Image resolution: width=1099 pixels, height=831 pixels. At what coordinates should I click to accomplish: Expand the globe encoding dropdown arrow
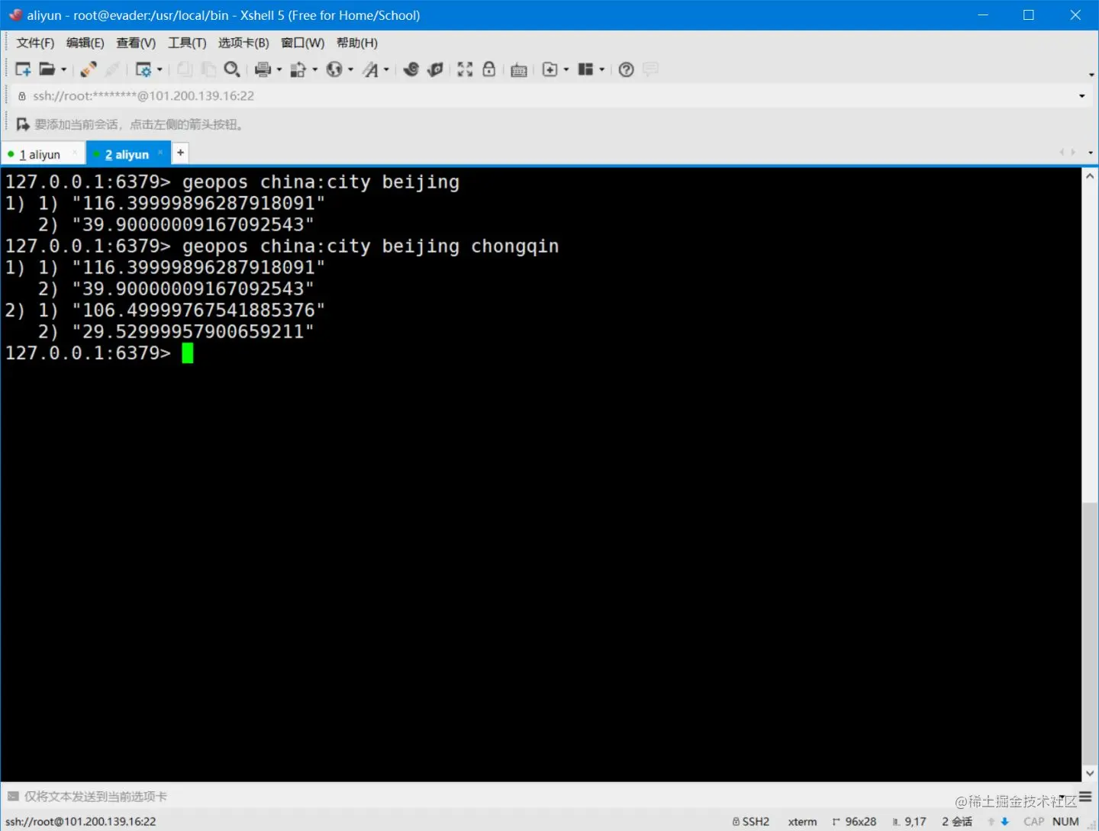[x=351, y=69]
